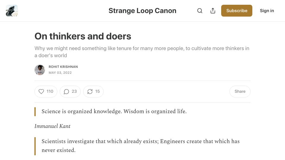The width and height of the screenshot is (285, 160).
Task: Open the search magnifier icon
Action: tap(200, 11)
